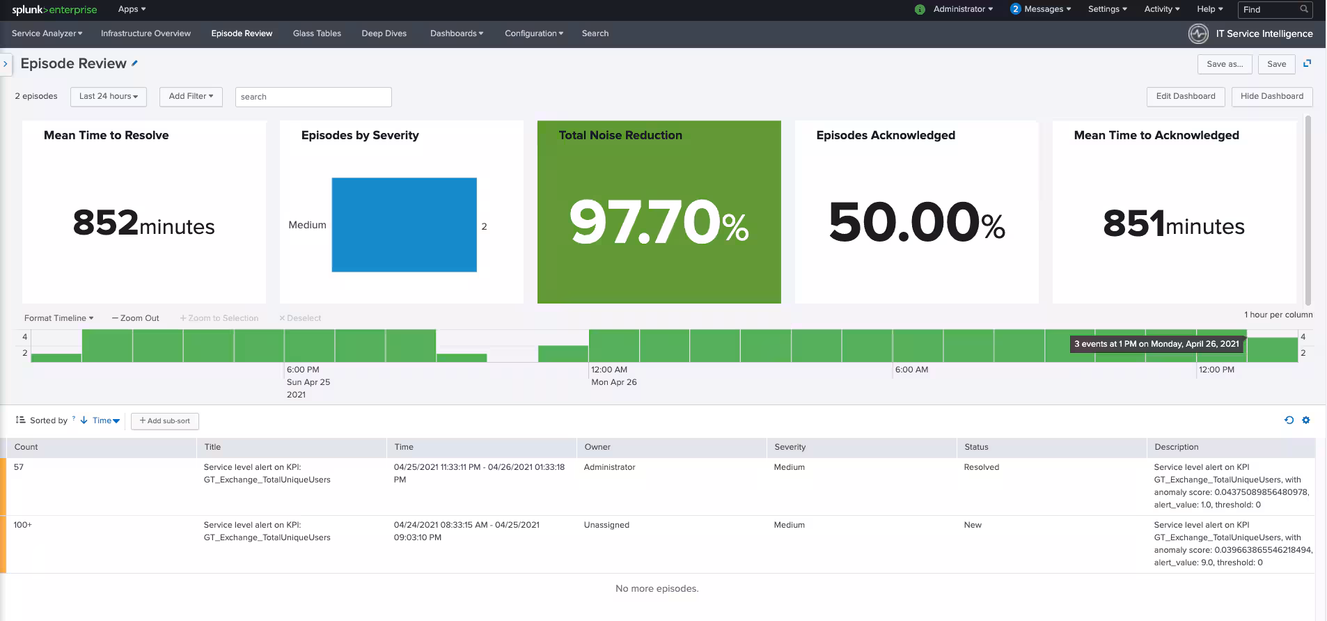Click the IT Service Intelligence logo icon
This screenshot has height=621, width=1327.
1198,33
